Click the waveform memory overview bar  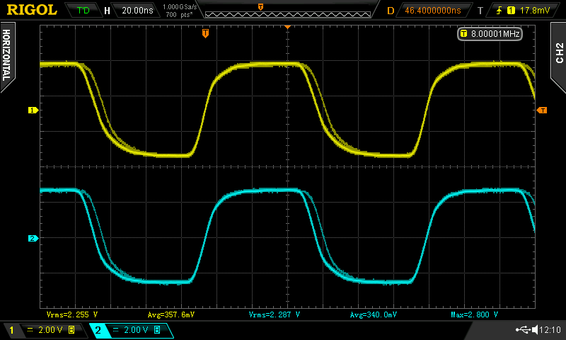click(288, 14)
